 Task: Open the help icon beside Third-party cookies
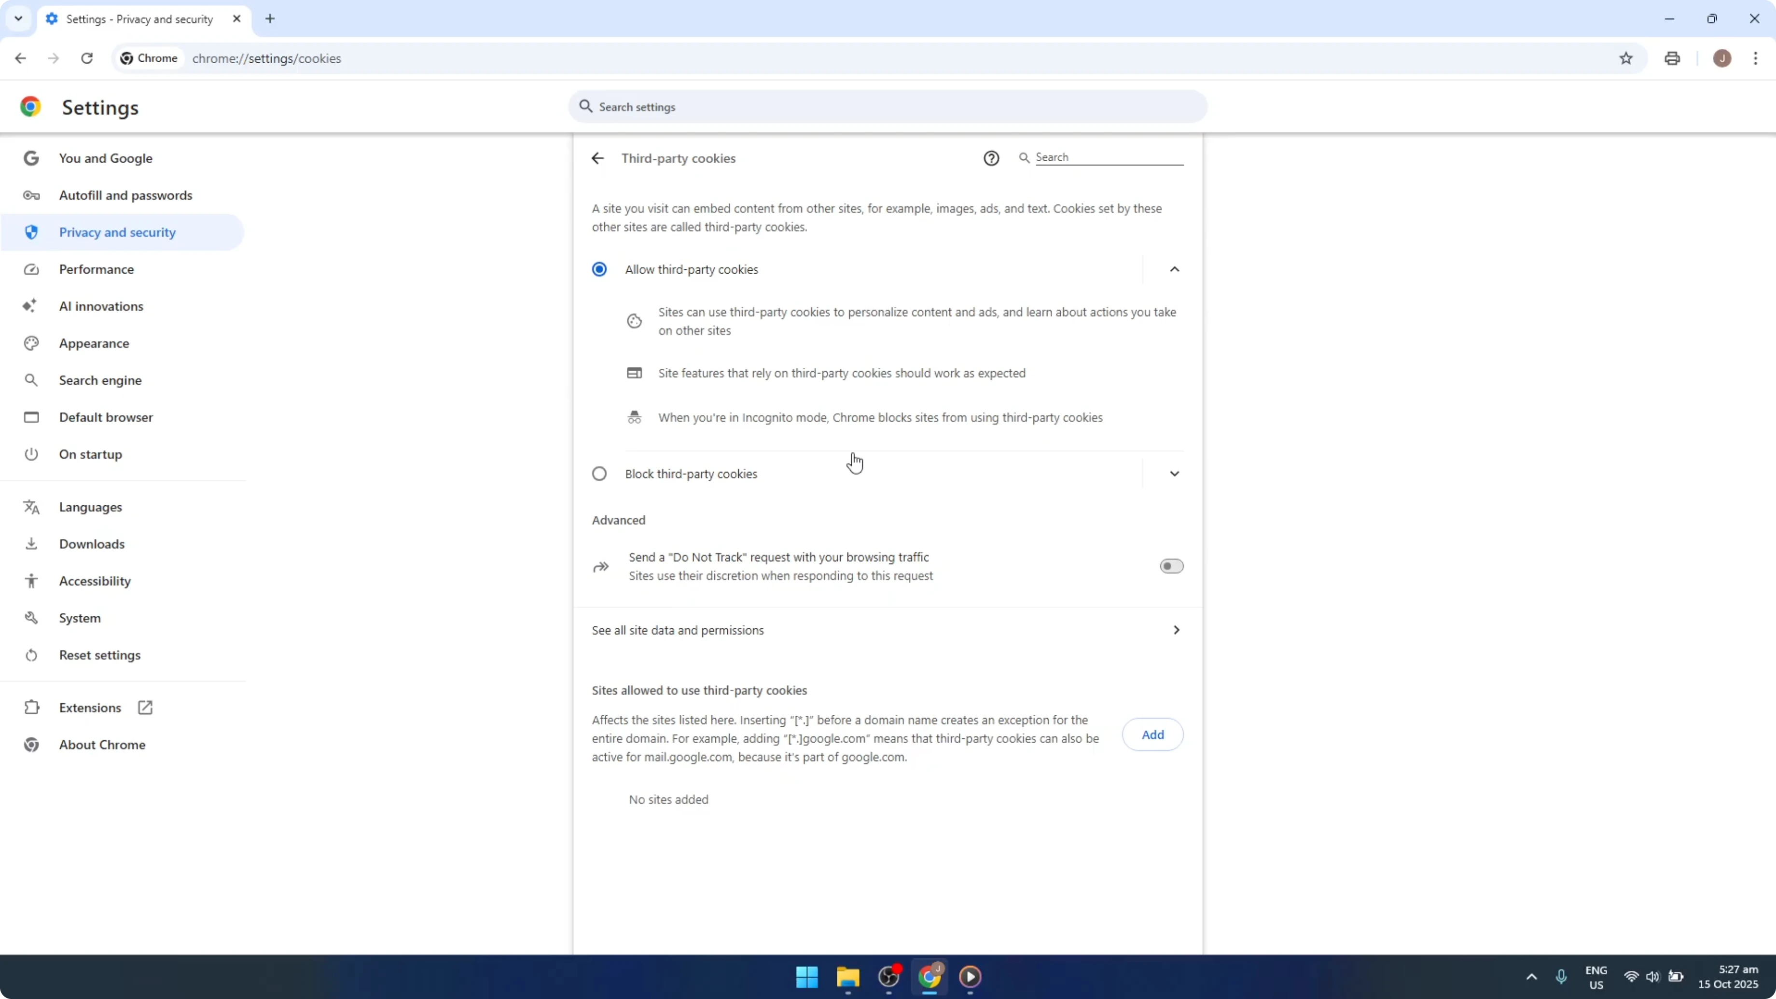click(x=991, y=157)
